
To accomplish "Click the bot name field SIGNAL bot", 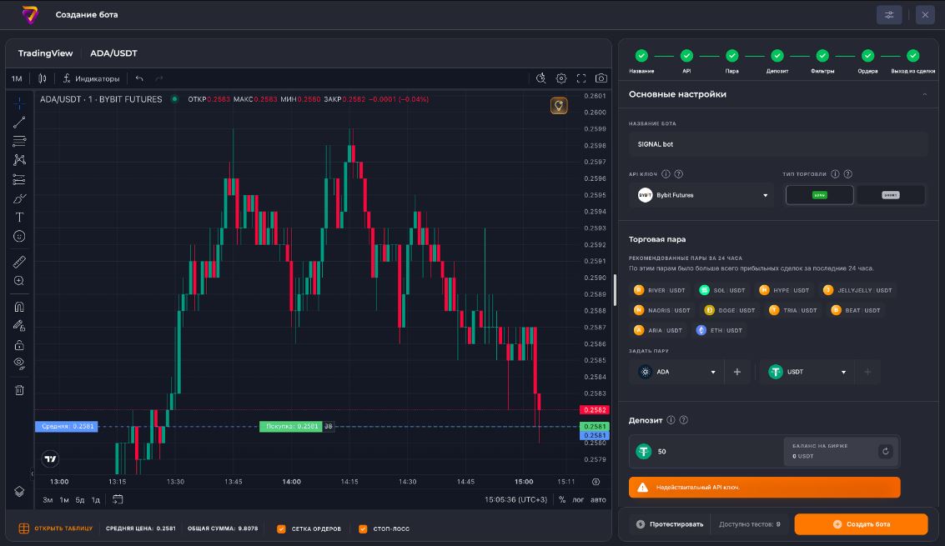I will pos(777,144).
